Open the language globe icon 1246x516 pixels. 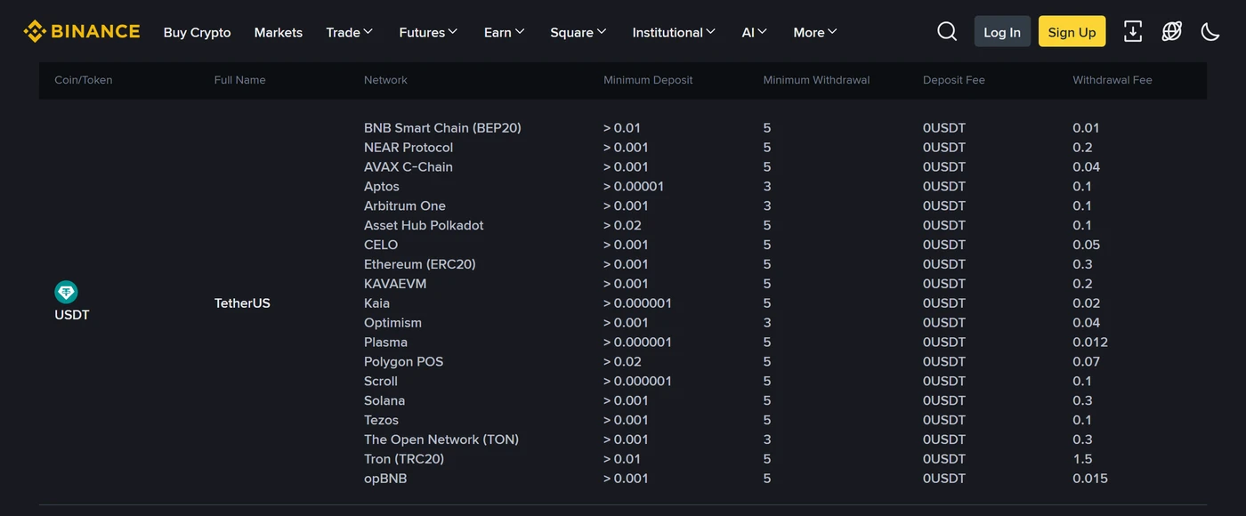click(1172, 31)
